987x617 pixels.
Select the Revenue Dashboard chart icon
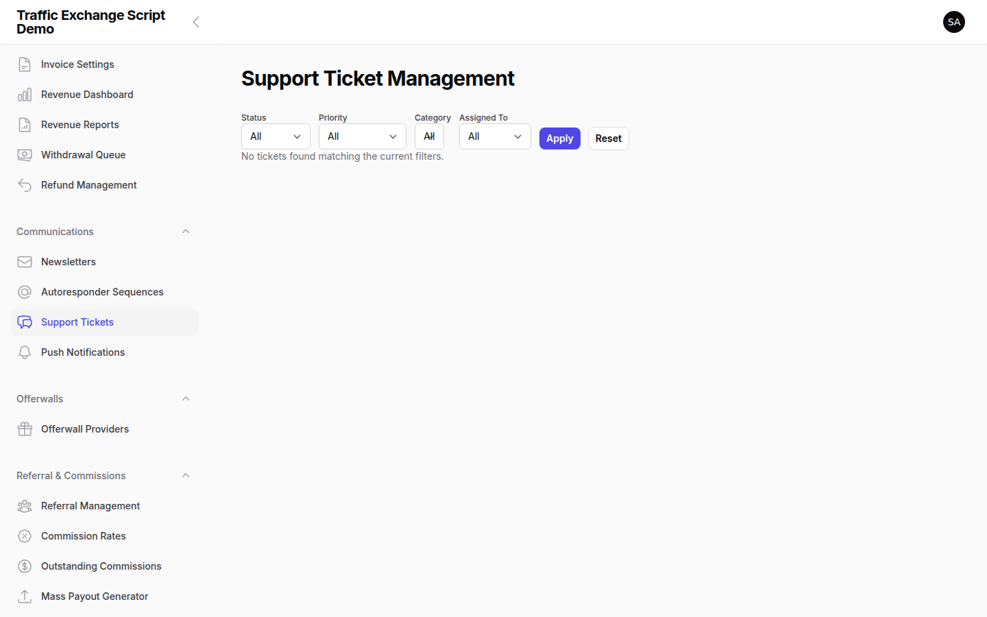[25, 94]
